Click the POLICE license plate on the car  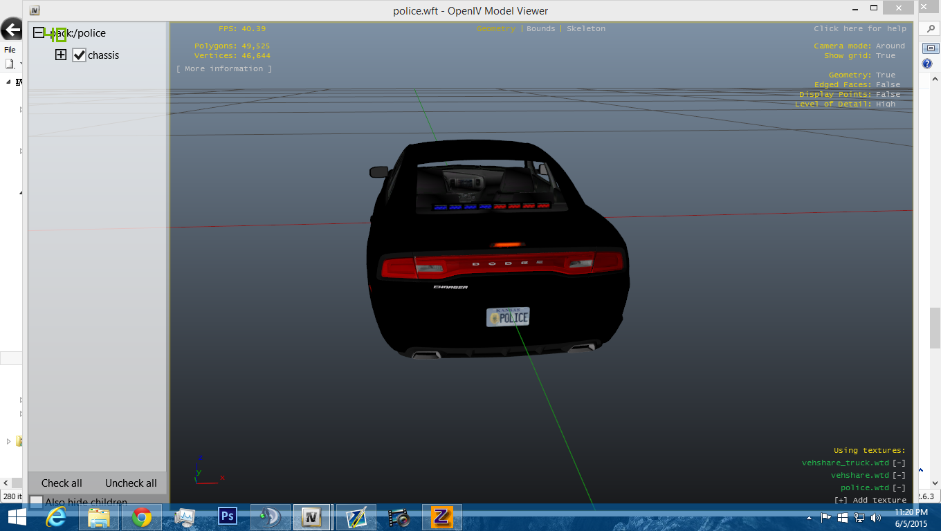tap(508, 317)
